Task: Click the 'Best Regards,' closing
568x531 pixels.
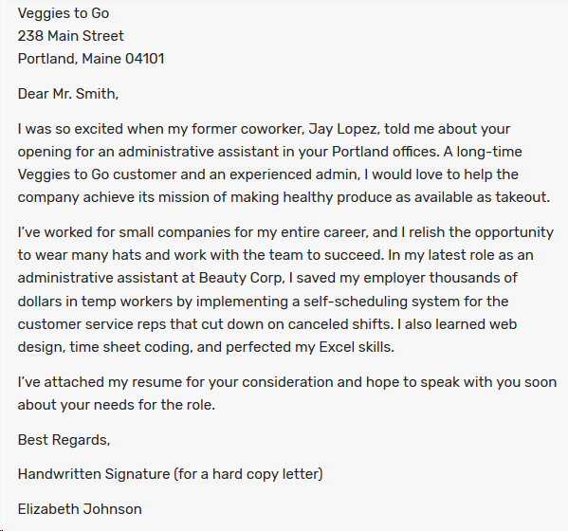Action: [64, 440]
